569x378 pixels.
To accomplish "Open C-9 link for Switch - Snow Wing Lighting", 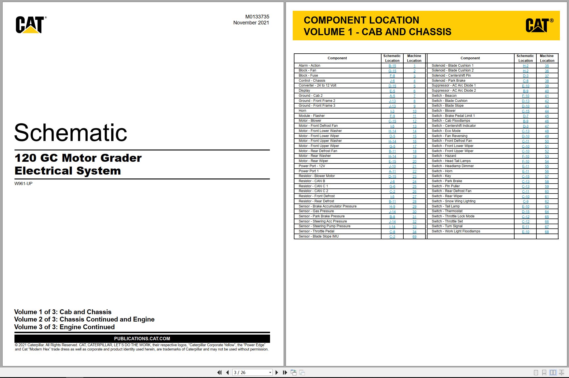I will point(526,201).
